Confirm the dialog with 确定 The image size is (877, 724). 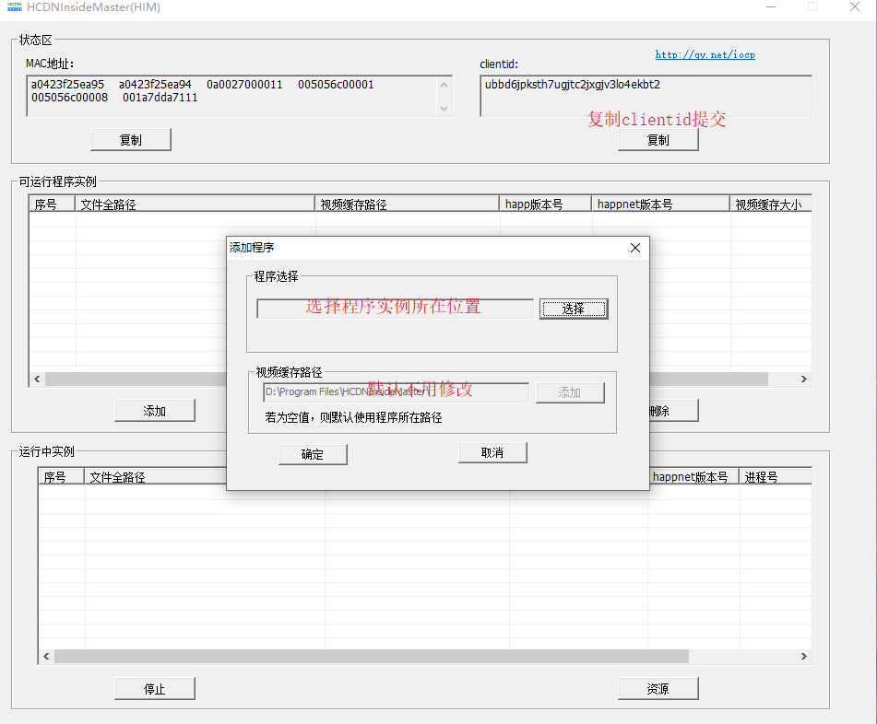[313, 454]
